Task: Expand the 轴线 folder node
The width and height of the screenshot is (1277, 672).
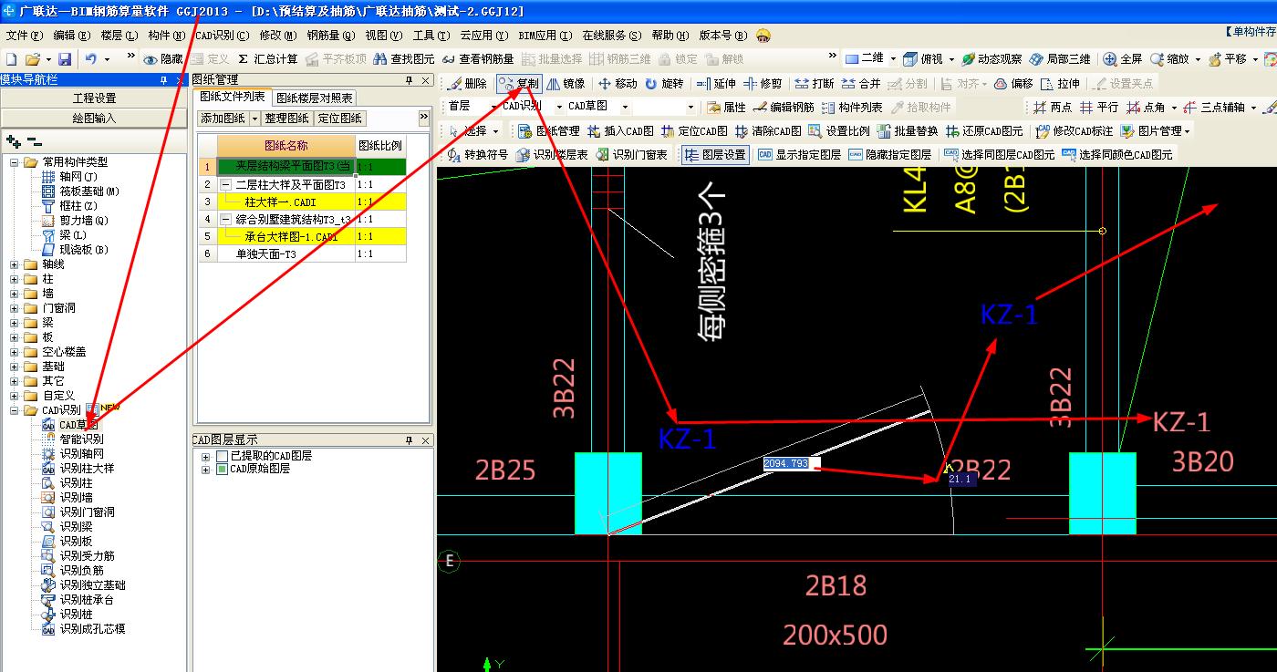Action: pos(15,264)
